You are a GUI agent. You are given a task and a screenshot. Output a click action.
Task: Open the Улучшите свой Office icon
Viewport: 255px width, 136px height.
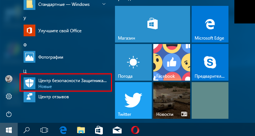29,30
